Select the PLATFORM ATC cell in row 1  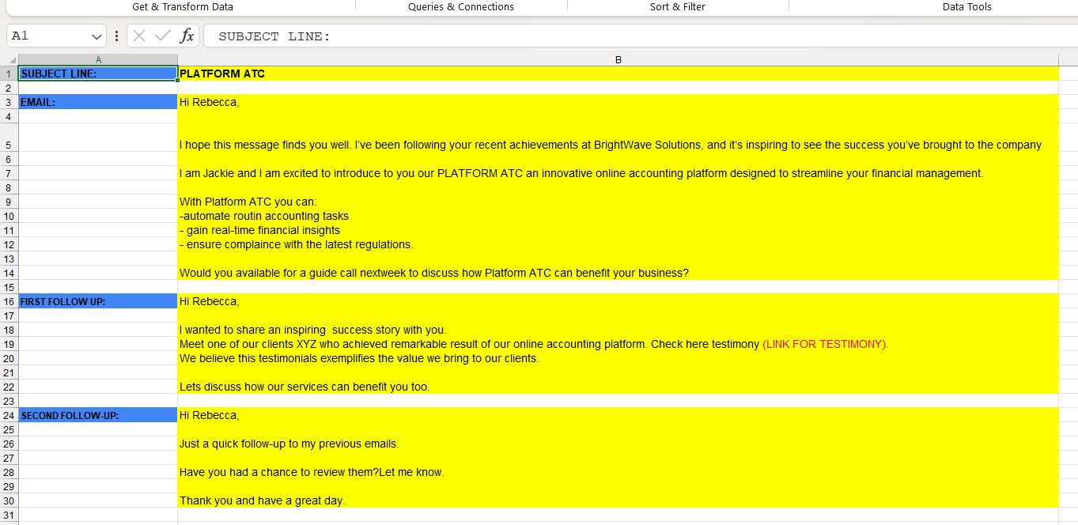618,74
